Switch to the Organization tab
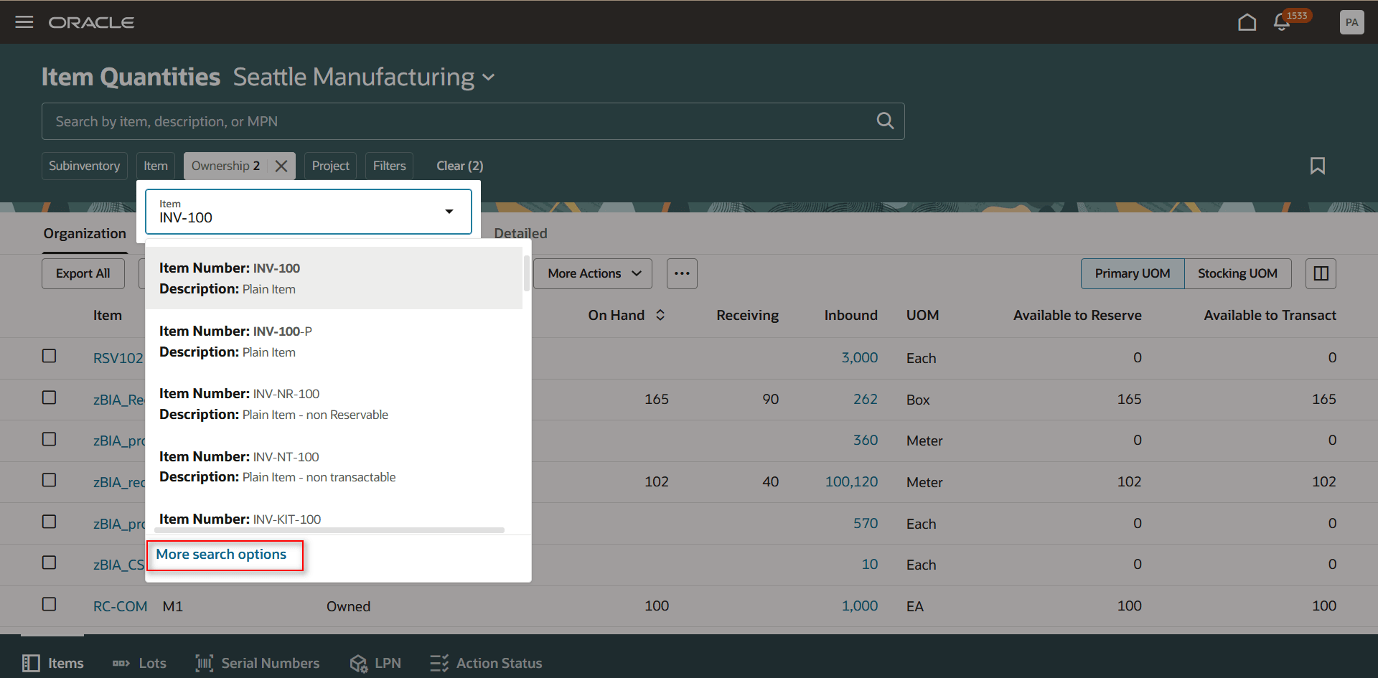This screenshot has width=1378, height=678. point(85,234)
